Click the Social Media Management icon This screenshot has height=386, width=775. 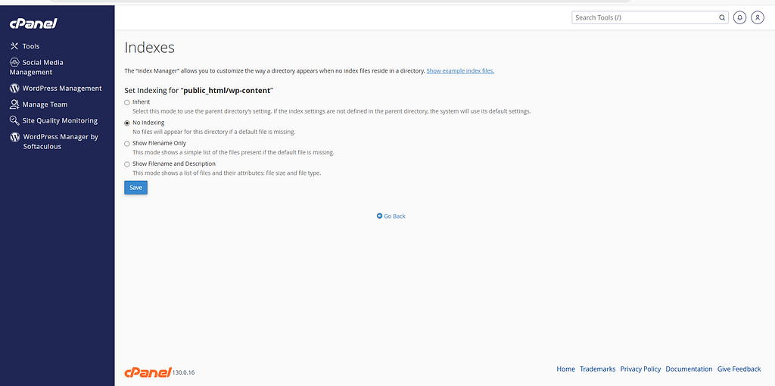coord(14,62)
